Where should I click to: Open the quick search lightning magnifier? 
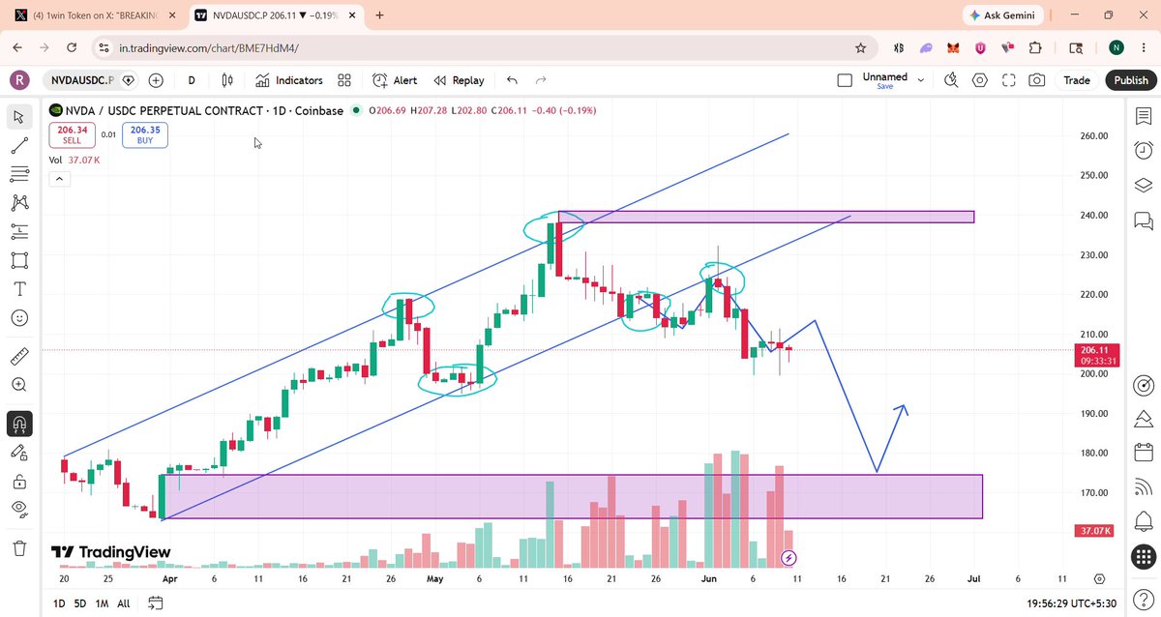click(953, 80)
